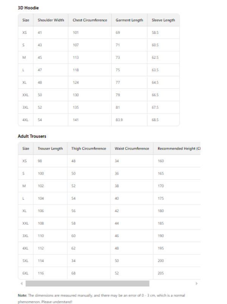Click the 3D Hoodie table heading

coord(28,8)
